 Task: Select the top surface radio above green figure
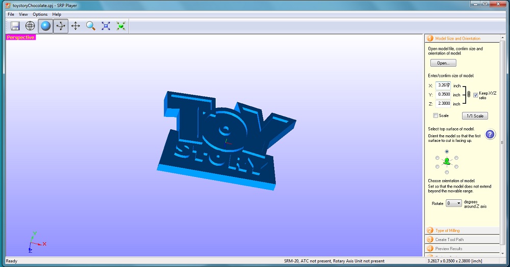[x=447, y=152]
